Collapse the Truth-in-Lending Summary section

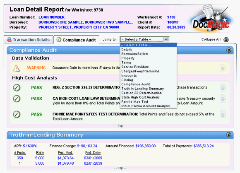coord(229,135)
